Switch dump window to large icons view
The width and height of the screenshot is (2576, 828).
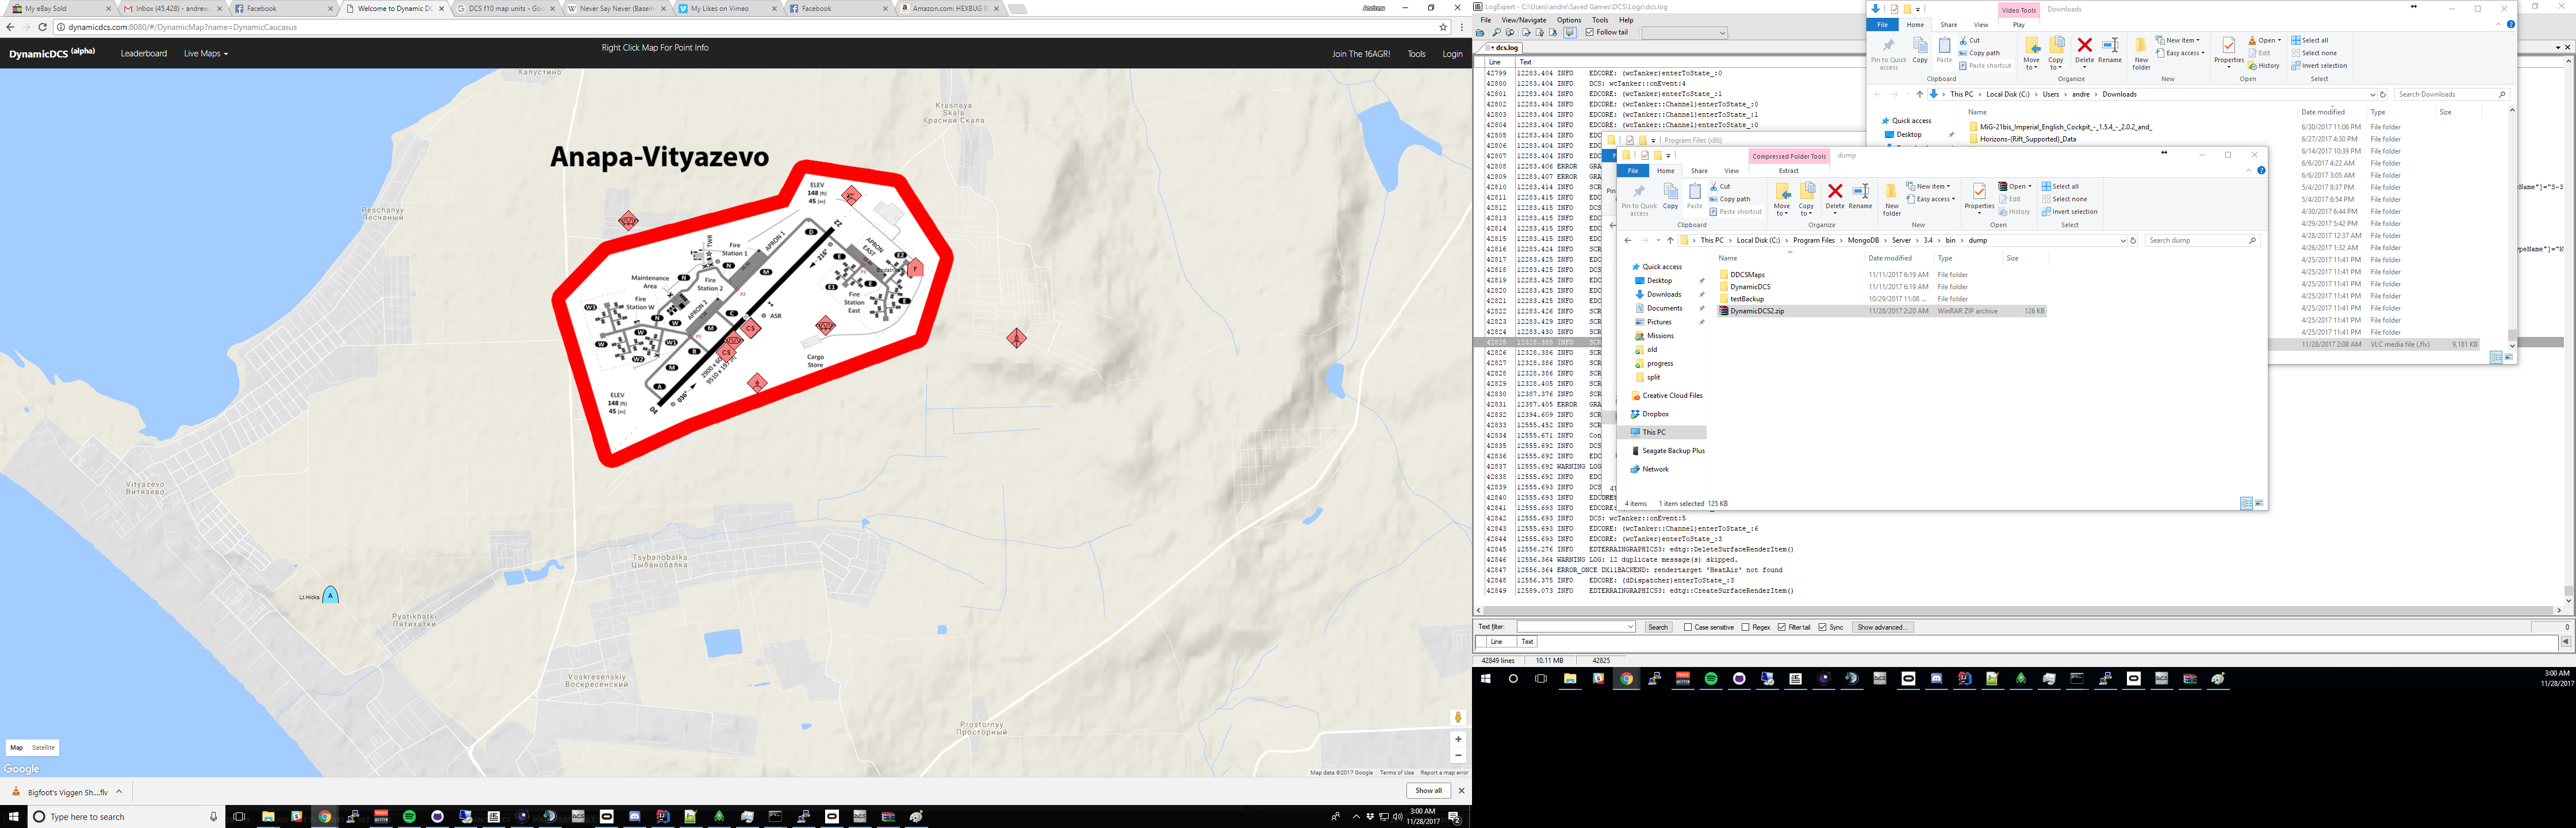click(x=2259, y=503)
